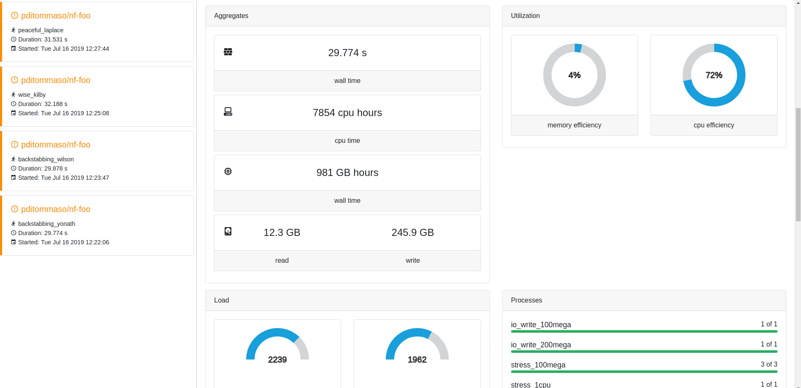The width and height of the screenshot is (801, 388).
Task: Click the progress bar under stress_100mega
Action: [x=644, y=372]
